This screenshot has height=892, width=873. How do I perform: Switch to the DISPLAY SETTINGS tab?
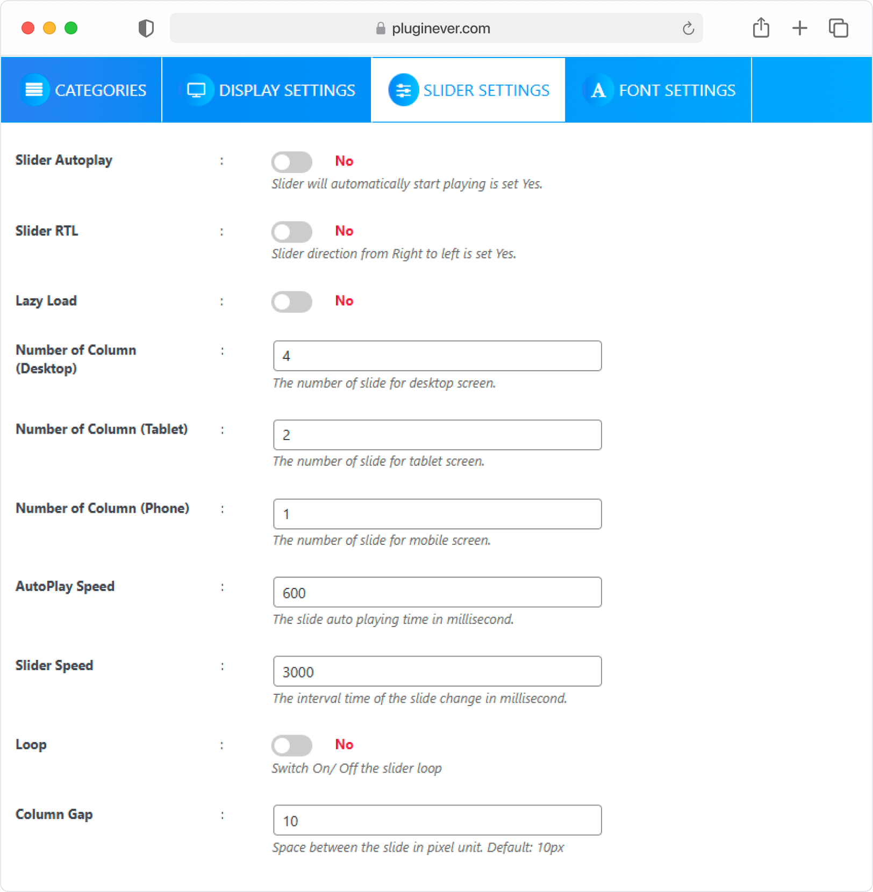(267, 90)
